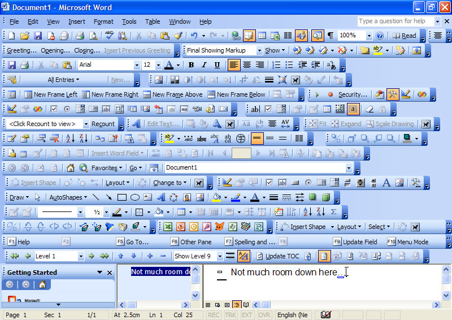Open the Arial font name dropdown
This screenshot has width=452, height=320.
click(136, 65)
